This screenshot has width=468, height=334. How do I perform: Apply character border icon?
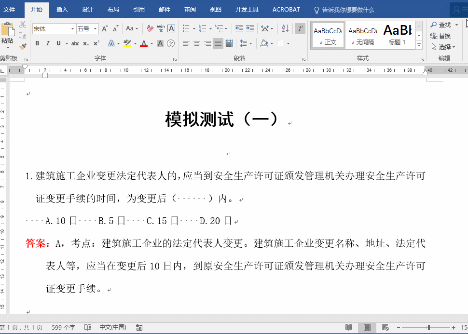[171, 28]
